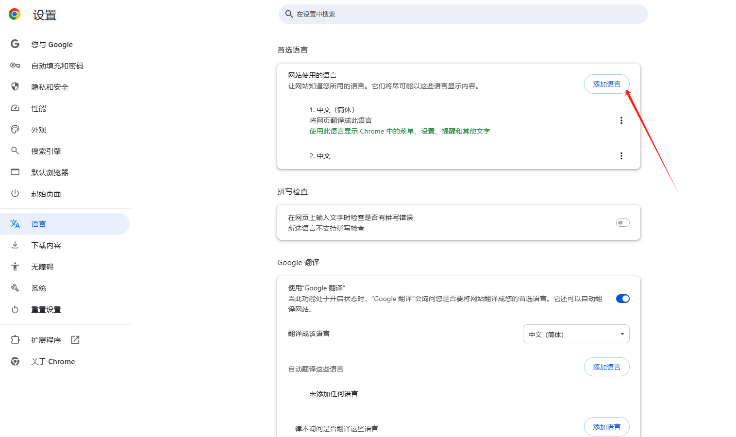Click the puzzle piece icon for 扩展程序

tap(15, 340)
